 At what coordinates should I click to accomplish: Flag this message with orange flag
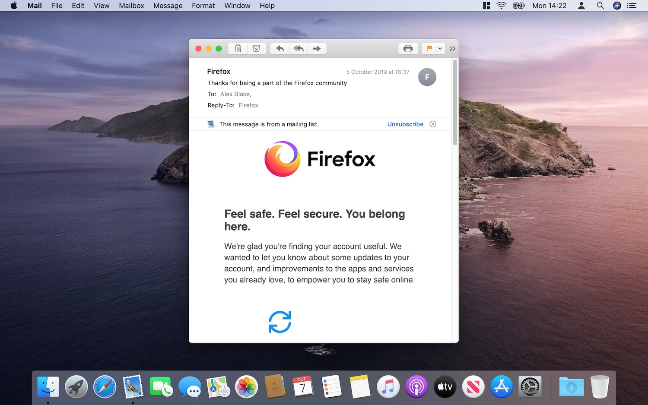point(428,48)
